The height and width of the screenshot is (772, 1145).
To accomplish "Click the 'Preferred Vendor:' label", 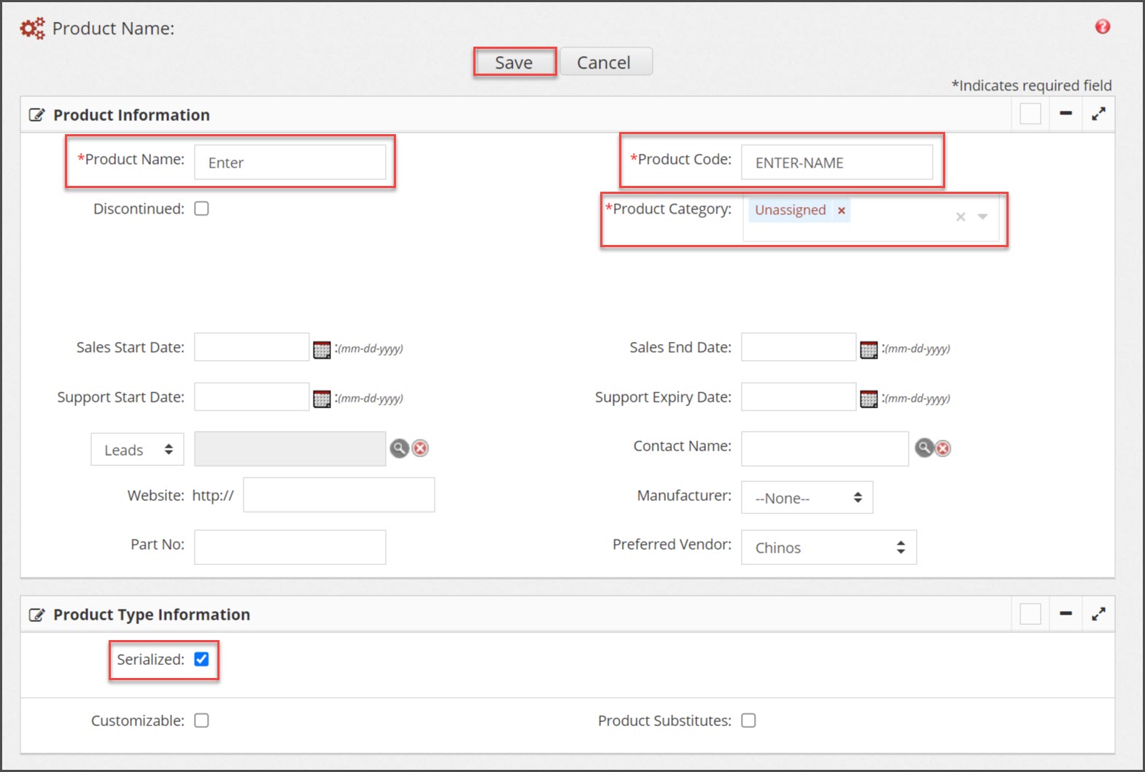I will point(672,545).
